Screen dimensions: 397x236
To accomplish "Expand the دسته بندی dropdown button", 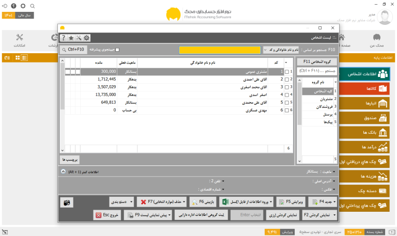I will pos(122,202).
